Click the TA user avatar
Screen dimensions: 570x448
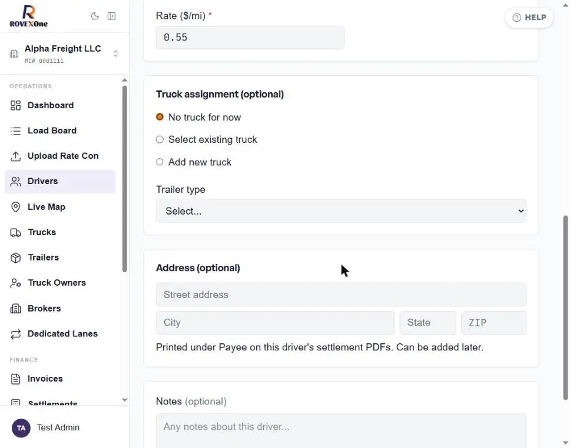[21, 428]
